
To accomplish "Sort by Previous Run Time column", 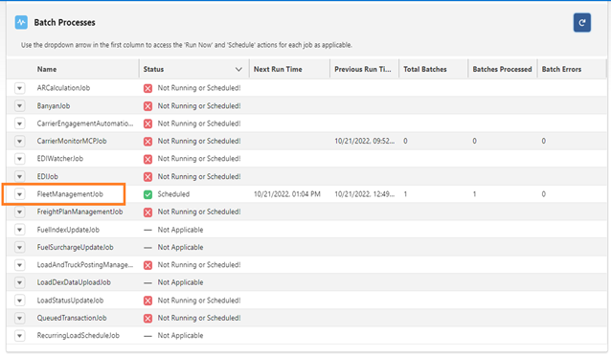I will coord(363,69).
